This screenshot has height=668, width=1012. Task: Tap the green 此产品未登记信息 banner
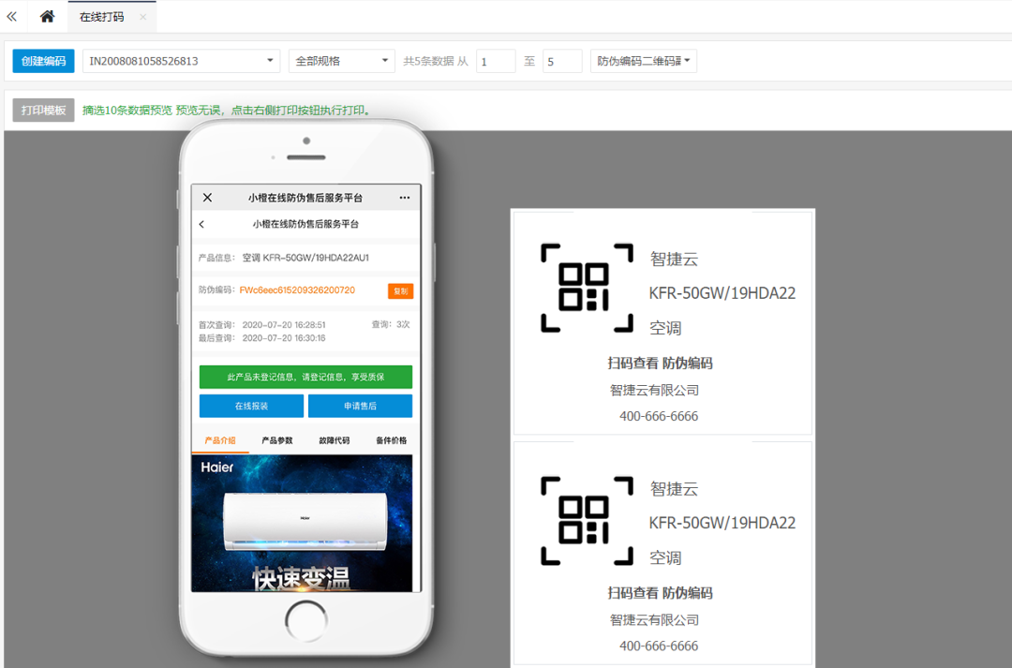tap(305, 377)
